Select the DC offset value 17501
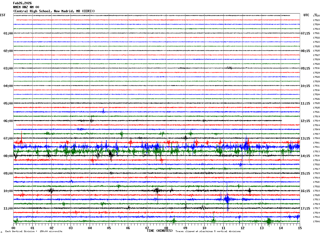This screenshot has width=321, height=235. coord(316,143)
